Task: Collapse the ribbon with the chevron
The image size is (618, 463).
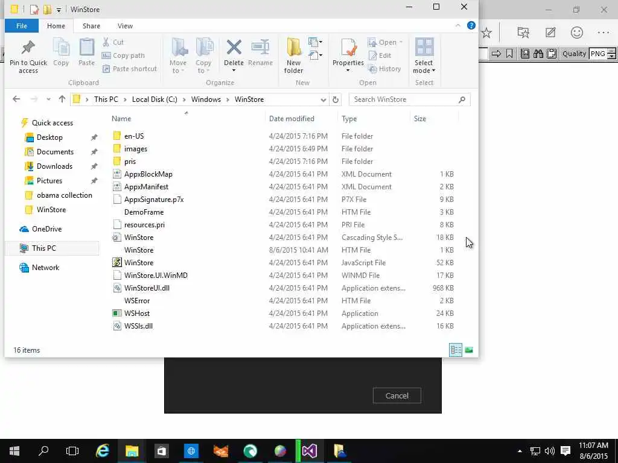Action: [457, 25]
